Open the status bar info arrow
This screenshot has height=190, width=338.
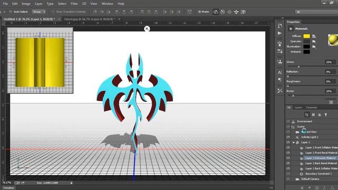[x=72, y=183]
